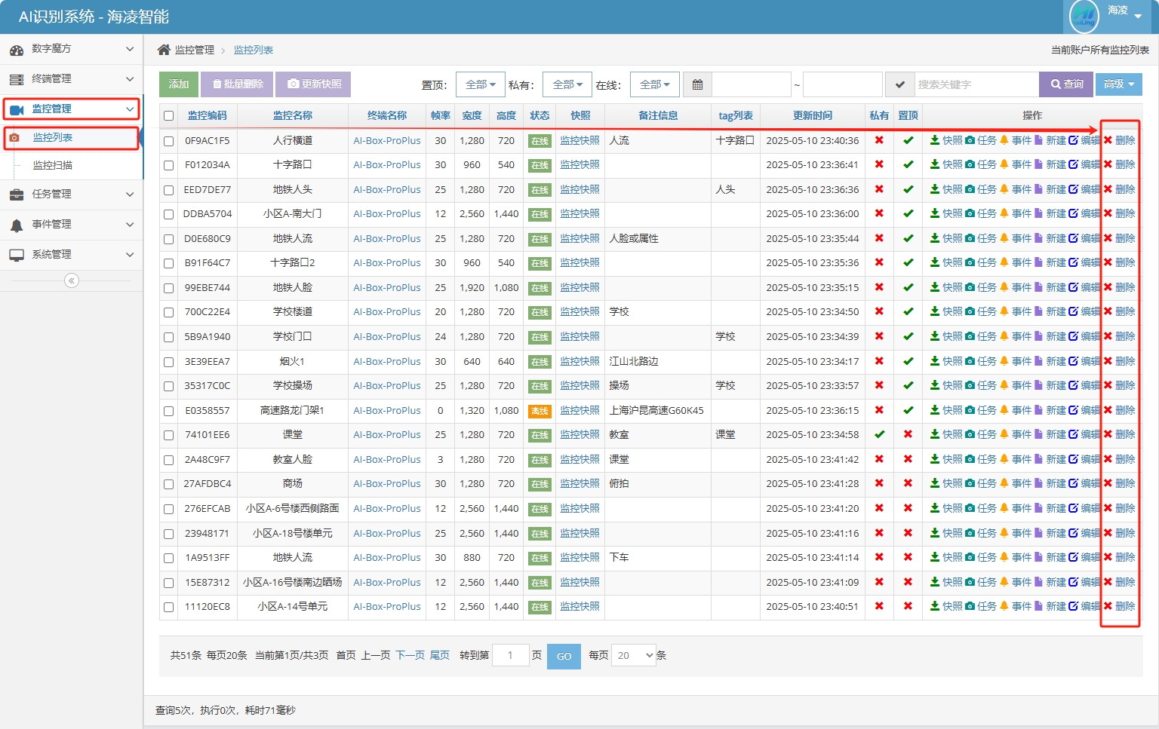Click the 批量删除 button
Screen dimensions: 1159x729
[x=237, y=84]
